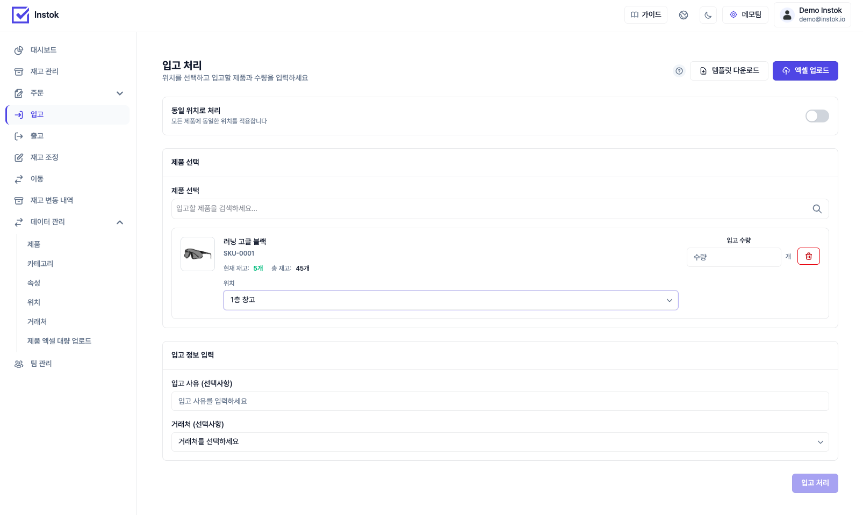
Task: Click the help question mark icon
Action: (x=679, y=71)
